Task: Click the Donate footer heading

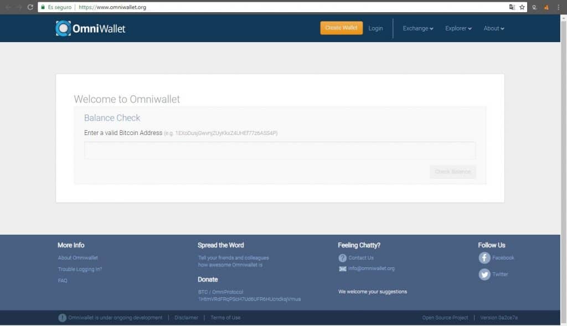Action: [x=208, y=280]
